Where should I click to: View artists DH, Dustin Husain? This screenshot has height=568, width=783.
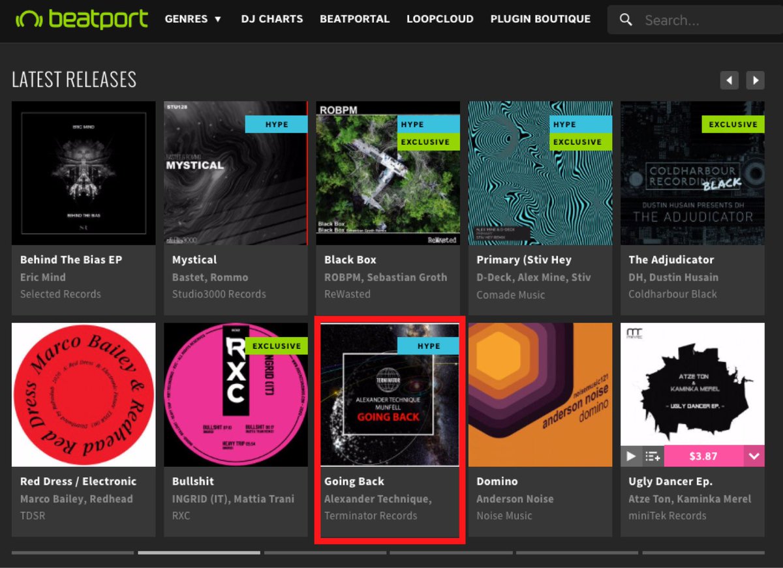click(x=673, y=277)
